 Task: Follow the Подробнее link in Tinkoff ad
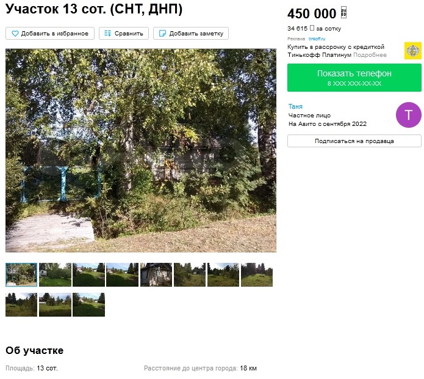click(x=370, y=55)
